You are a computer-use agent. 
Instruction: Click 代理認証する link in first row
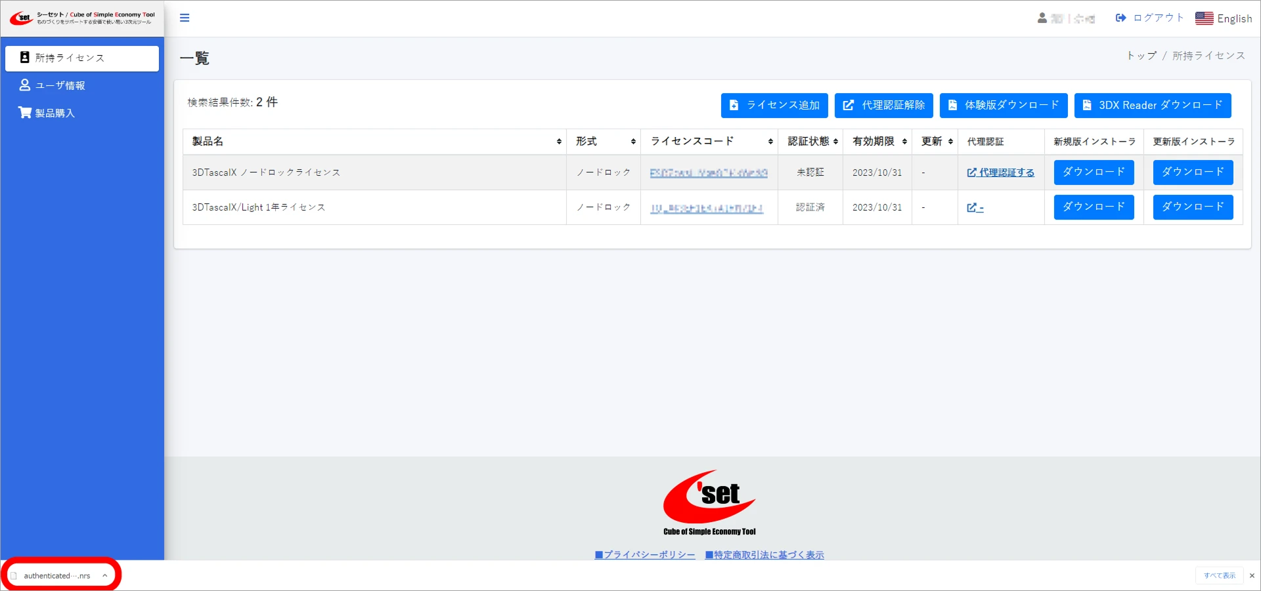click(x=1001, y=173)
